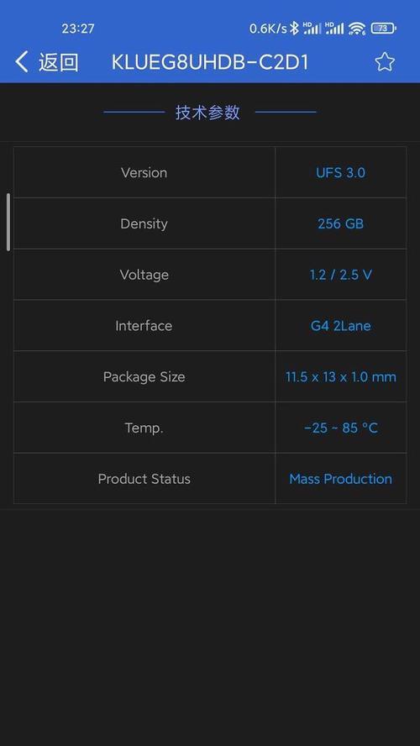The height and width of the screenshot is (746, 420).
Task: Select the UFS 3.0 version value
Action: pyautogui.click(x=340, y=172)
